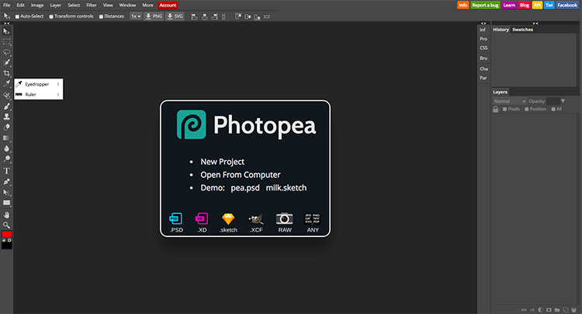
Task: Open the File menu
Action: pyautogui.click(x=7, y=5)
